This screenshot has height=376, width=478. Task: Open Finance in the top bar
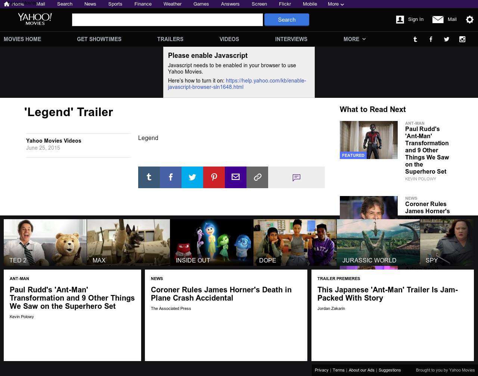[143, 4]
